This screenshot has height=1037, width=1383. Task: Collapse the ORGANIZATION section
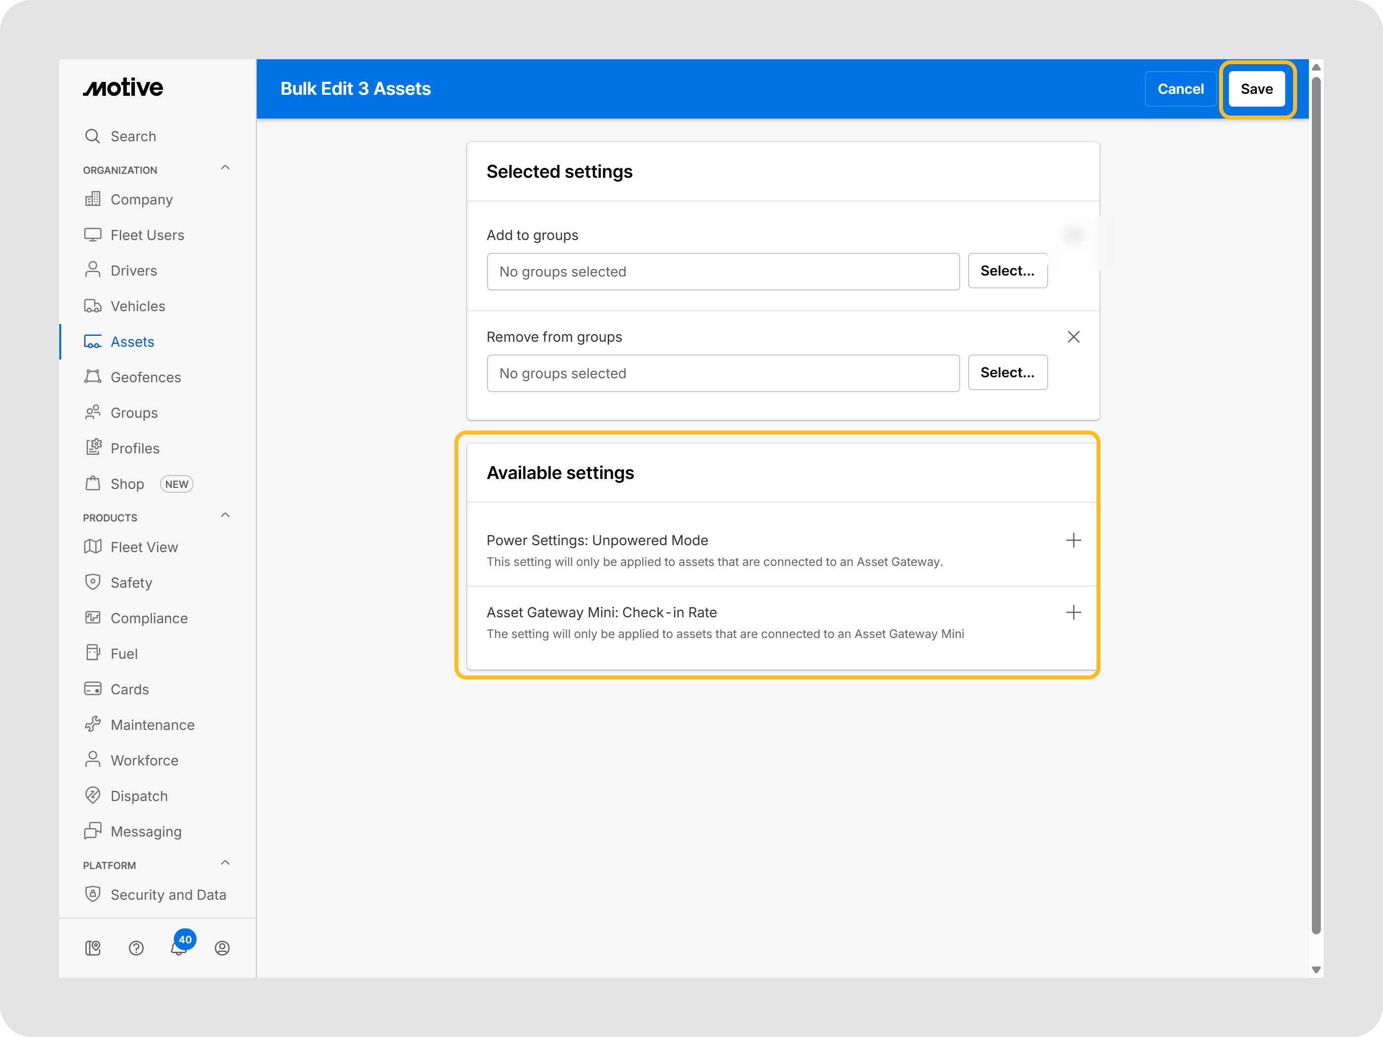click(x=225, y=168)
